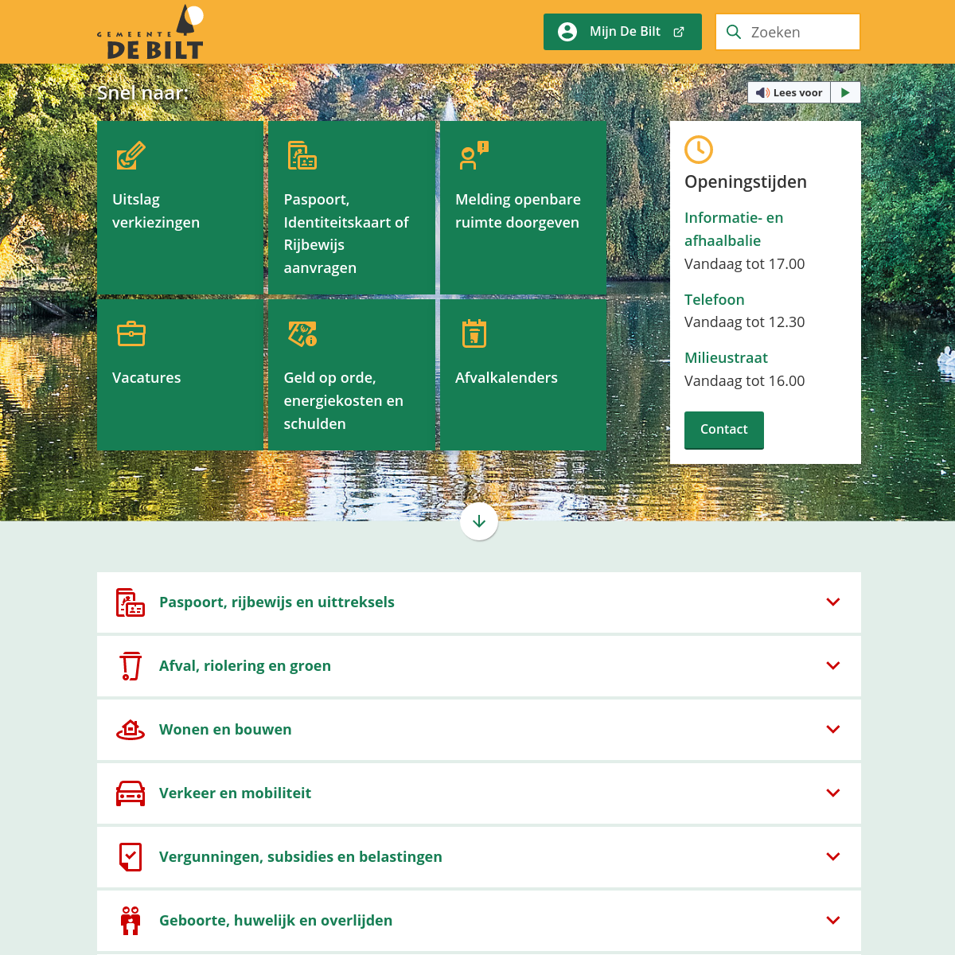Open the Milieustraat link

(x=726, y=358)
